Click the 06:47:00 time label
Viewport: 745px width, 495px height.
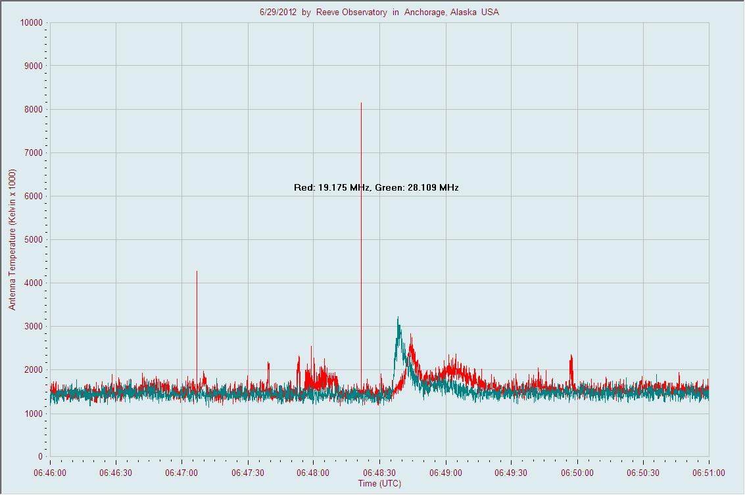coord(181,473)
